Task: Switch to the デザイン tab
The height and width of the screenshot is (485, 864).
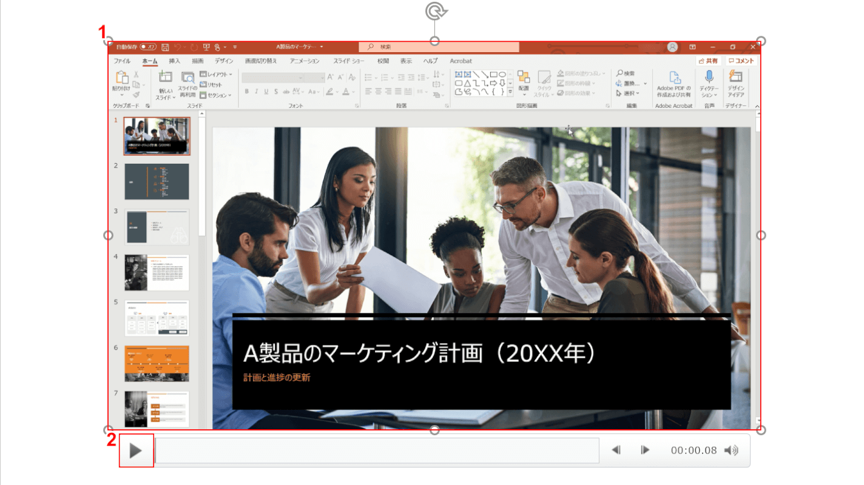Action: (x=224, y=61)
